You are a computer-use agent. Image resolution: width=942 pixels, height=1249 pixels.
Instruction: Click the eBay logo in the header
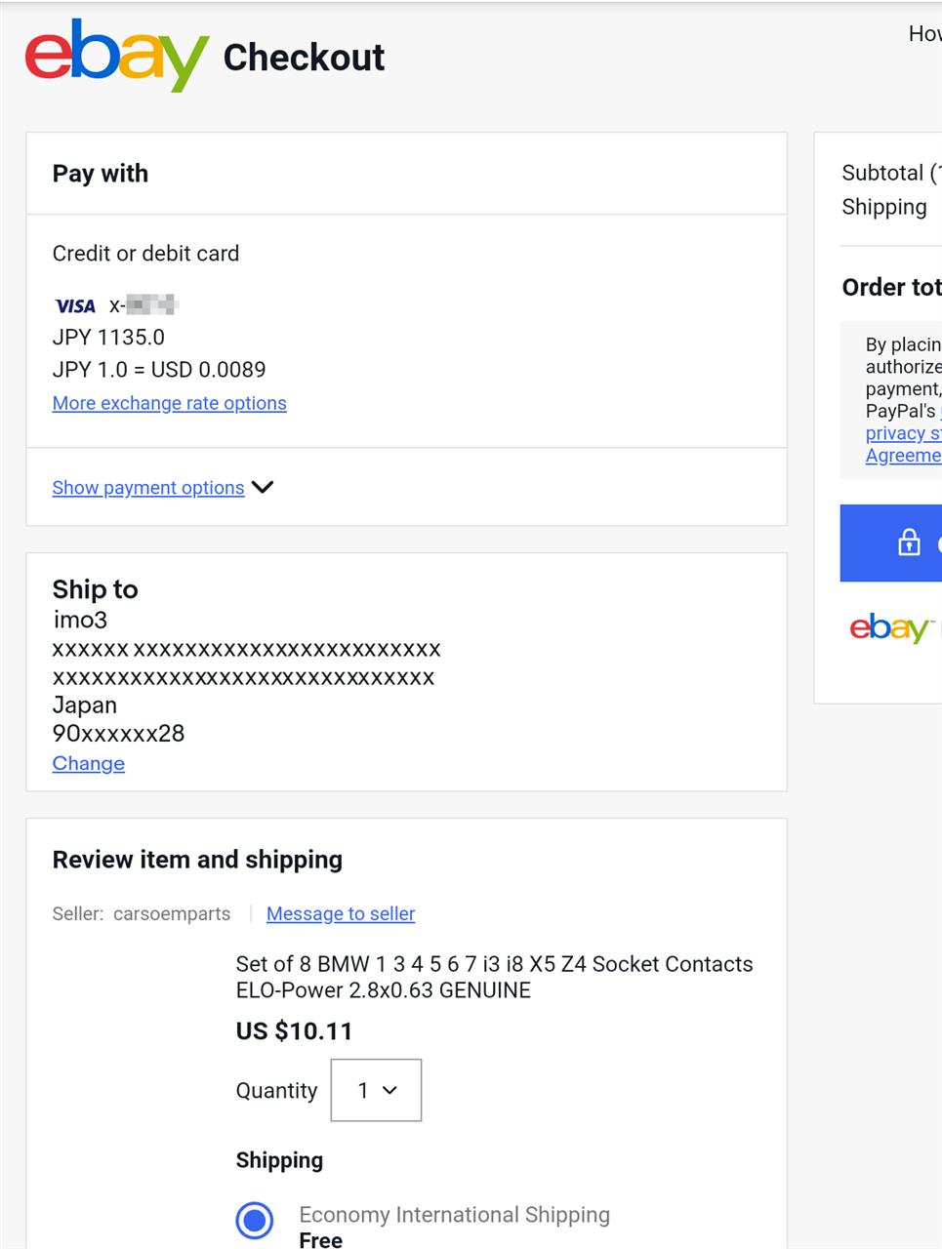117,56
